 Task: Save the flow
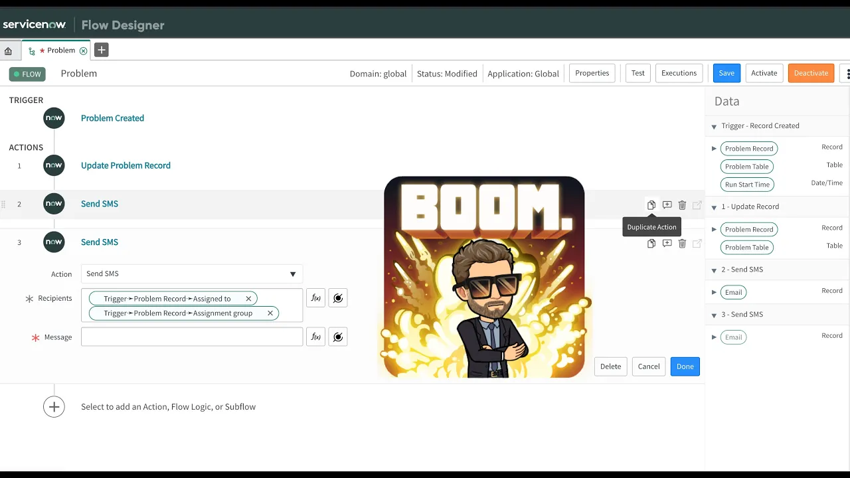click(x=726, y=73)
